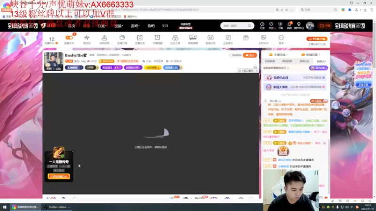Viewport: 376px width, 211px height.
Task: Close the 一人鬼服传奇 game popup
Action: (73, 151)
